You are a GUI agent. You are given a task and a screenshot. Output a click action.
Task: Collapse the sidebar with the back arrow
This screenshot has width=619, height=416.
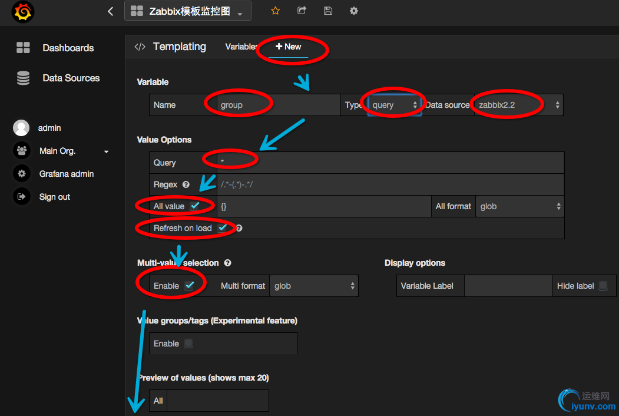[110, 11]
